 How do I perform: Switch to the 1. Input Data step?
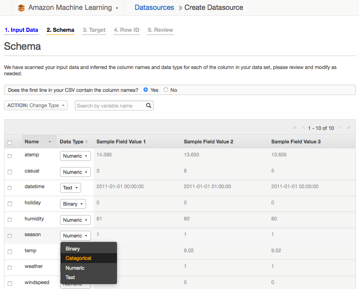click(x=21, y=30)
